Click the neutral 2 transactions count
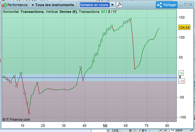This screenshot has width=195, height=132. 109,12
